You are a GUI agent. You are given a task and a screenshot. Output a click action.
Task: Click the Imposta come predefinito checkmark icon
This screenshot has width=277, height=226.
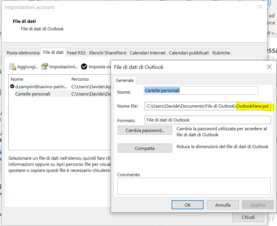coord(84,67)
